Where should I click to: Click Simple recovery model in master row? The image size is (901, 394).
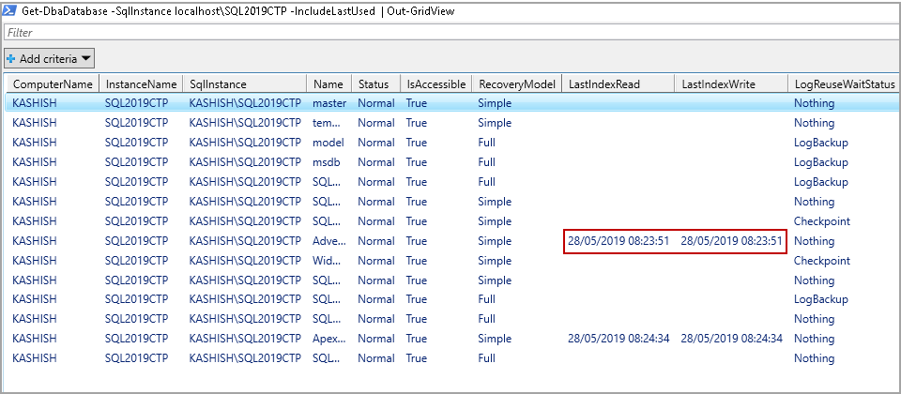(x=495, y=103)
